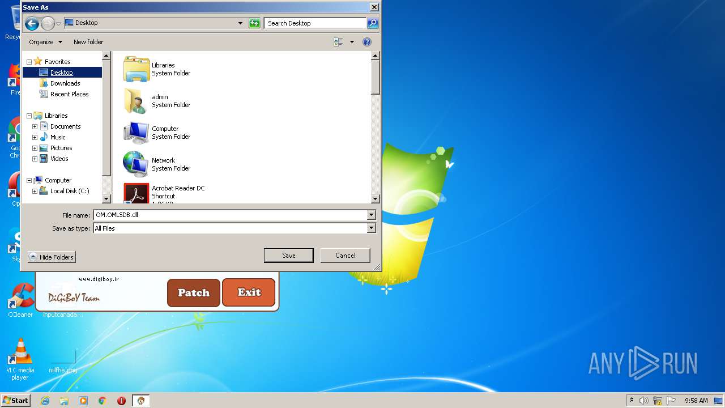Click the search magnifier icon
This screenshot has height=408, width=725.
[x=372, y=23]
